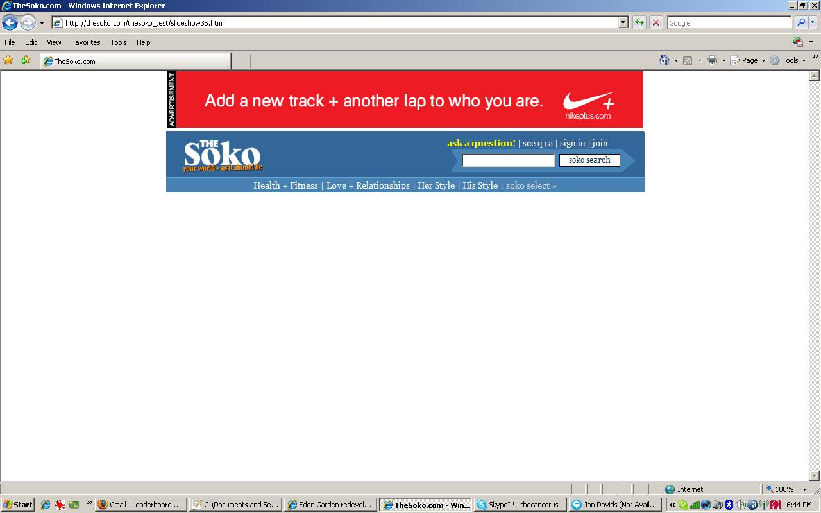Viewport: 821px width, 513px height.
Task: Open the Page dropdown menu
Action: coord(749,60)
